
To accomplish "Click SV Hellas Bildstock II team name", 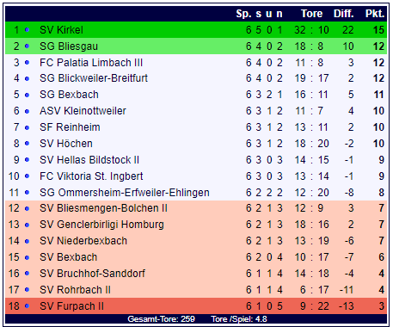I will click(x=89, y=160).
